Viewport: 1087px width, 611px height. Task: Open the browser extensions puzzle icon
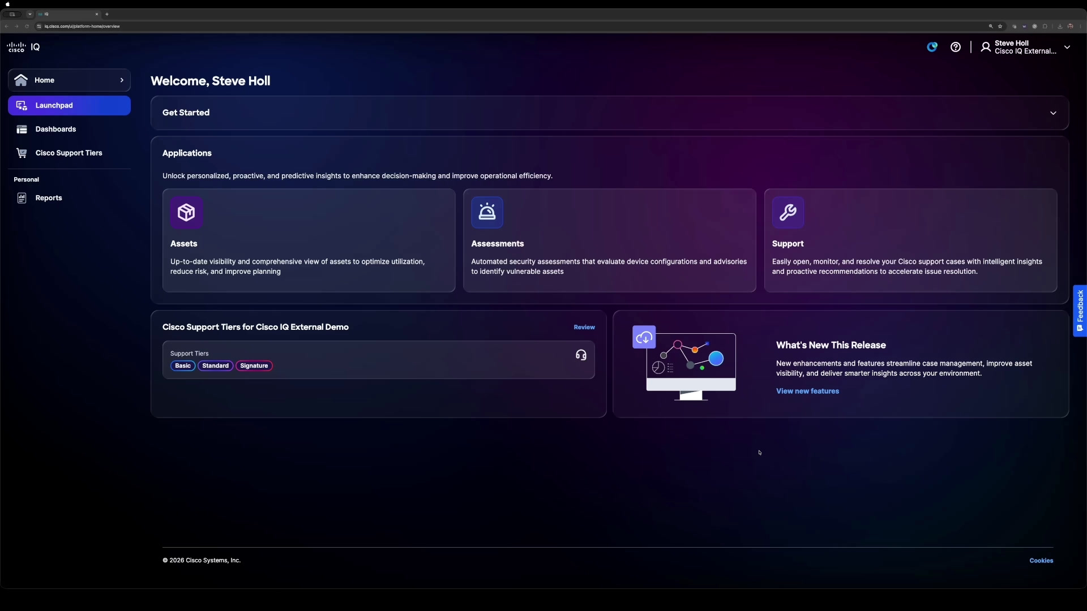click(1045, 26)
